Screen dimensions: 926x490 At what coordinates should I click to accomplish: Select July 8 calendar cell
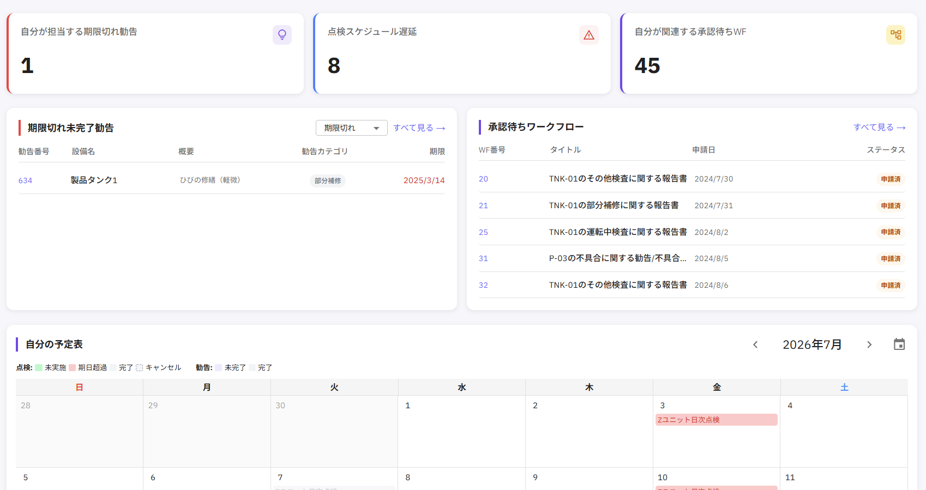tap(461, 479)
